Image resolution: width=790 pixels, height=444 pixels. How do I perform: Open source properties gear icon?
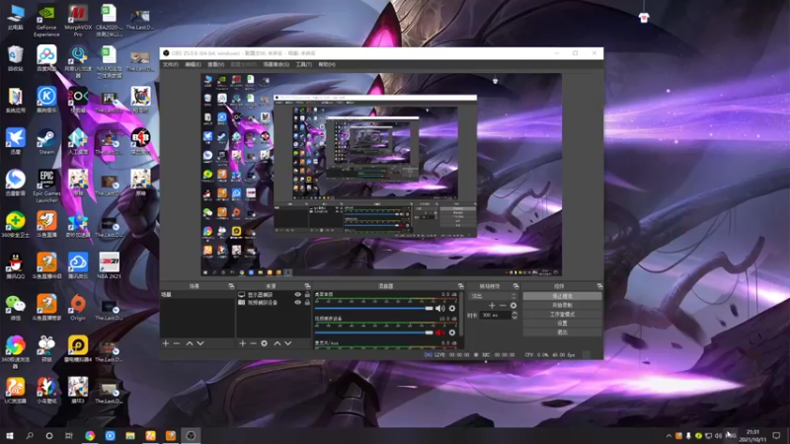(264, 343)
